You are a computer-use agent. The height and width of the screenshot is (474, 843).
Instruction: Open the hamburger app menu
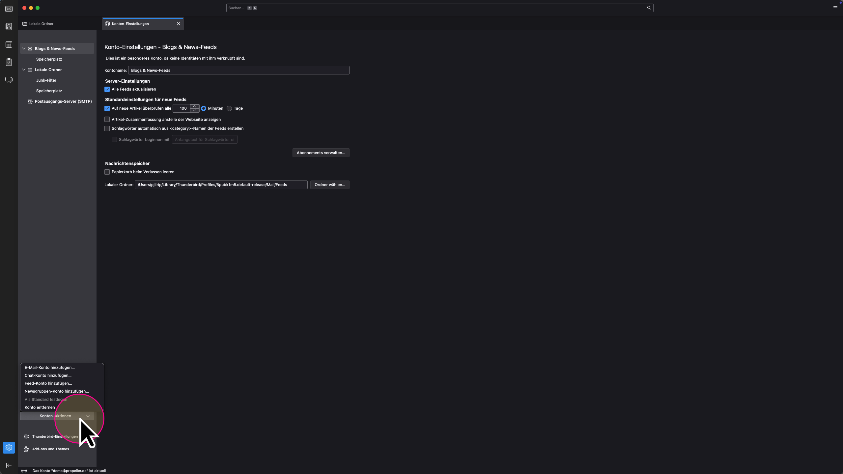(835, 8)
